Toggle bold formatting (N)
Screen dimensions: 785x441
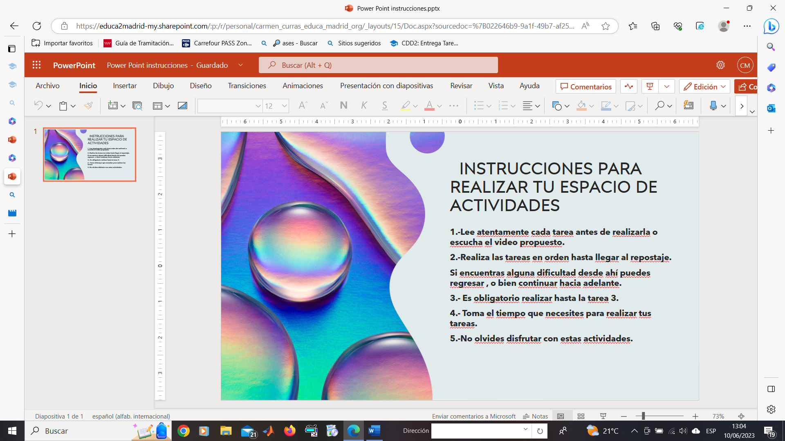click(x=343, y=106)
